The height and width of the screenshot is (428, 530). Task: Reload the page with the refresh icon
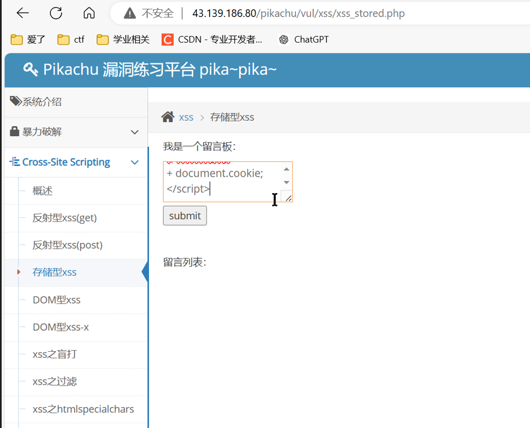click(x=56, y=13)
